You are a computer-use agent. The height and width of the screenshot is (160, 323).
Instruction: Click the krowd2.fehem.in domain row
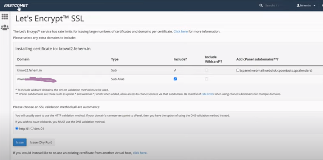29,70
